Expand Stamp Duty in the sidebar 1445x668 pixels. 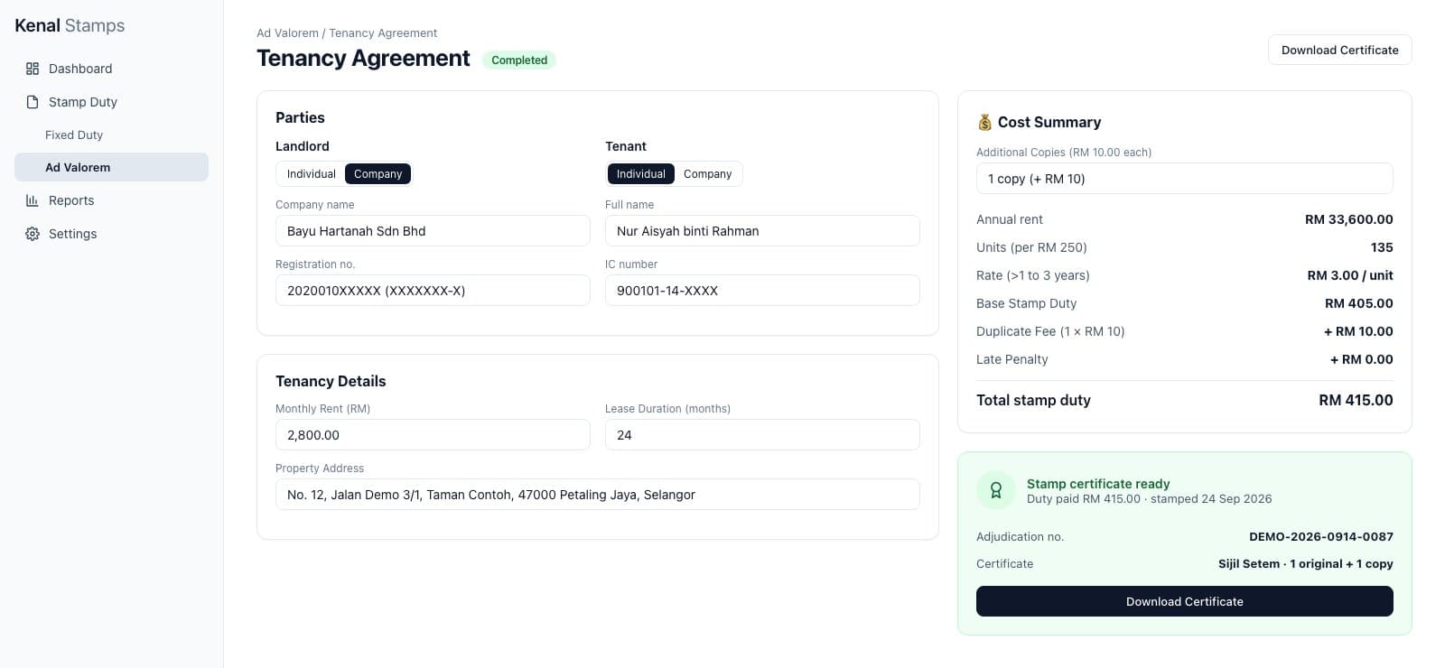pyautogui.click(x=111, y=102)
